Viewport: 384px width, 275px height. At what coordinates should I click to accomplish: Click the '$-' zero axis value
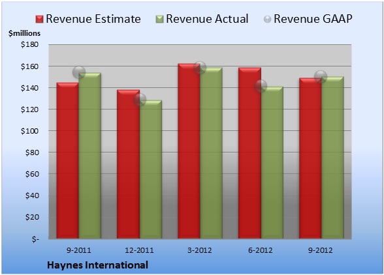[x=35, y=239]
